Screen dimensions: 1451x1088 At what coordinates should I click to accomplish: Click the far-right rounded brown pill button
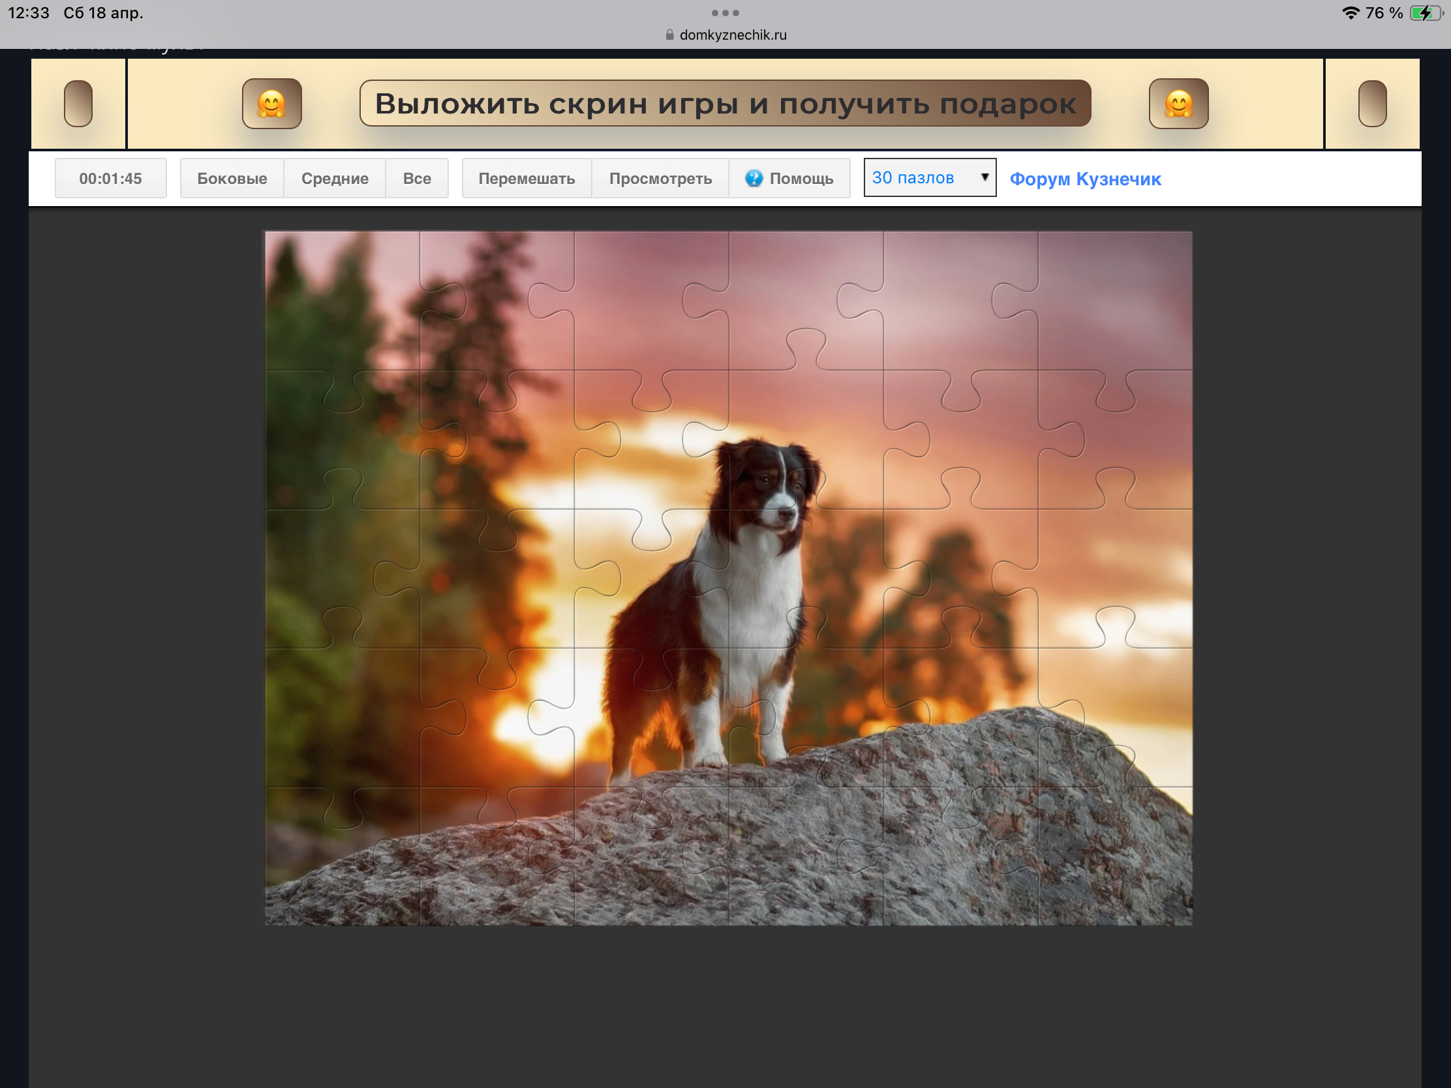point(1371,104)
